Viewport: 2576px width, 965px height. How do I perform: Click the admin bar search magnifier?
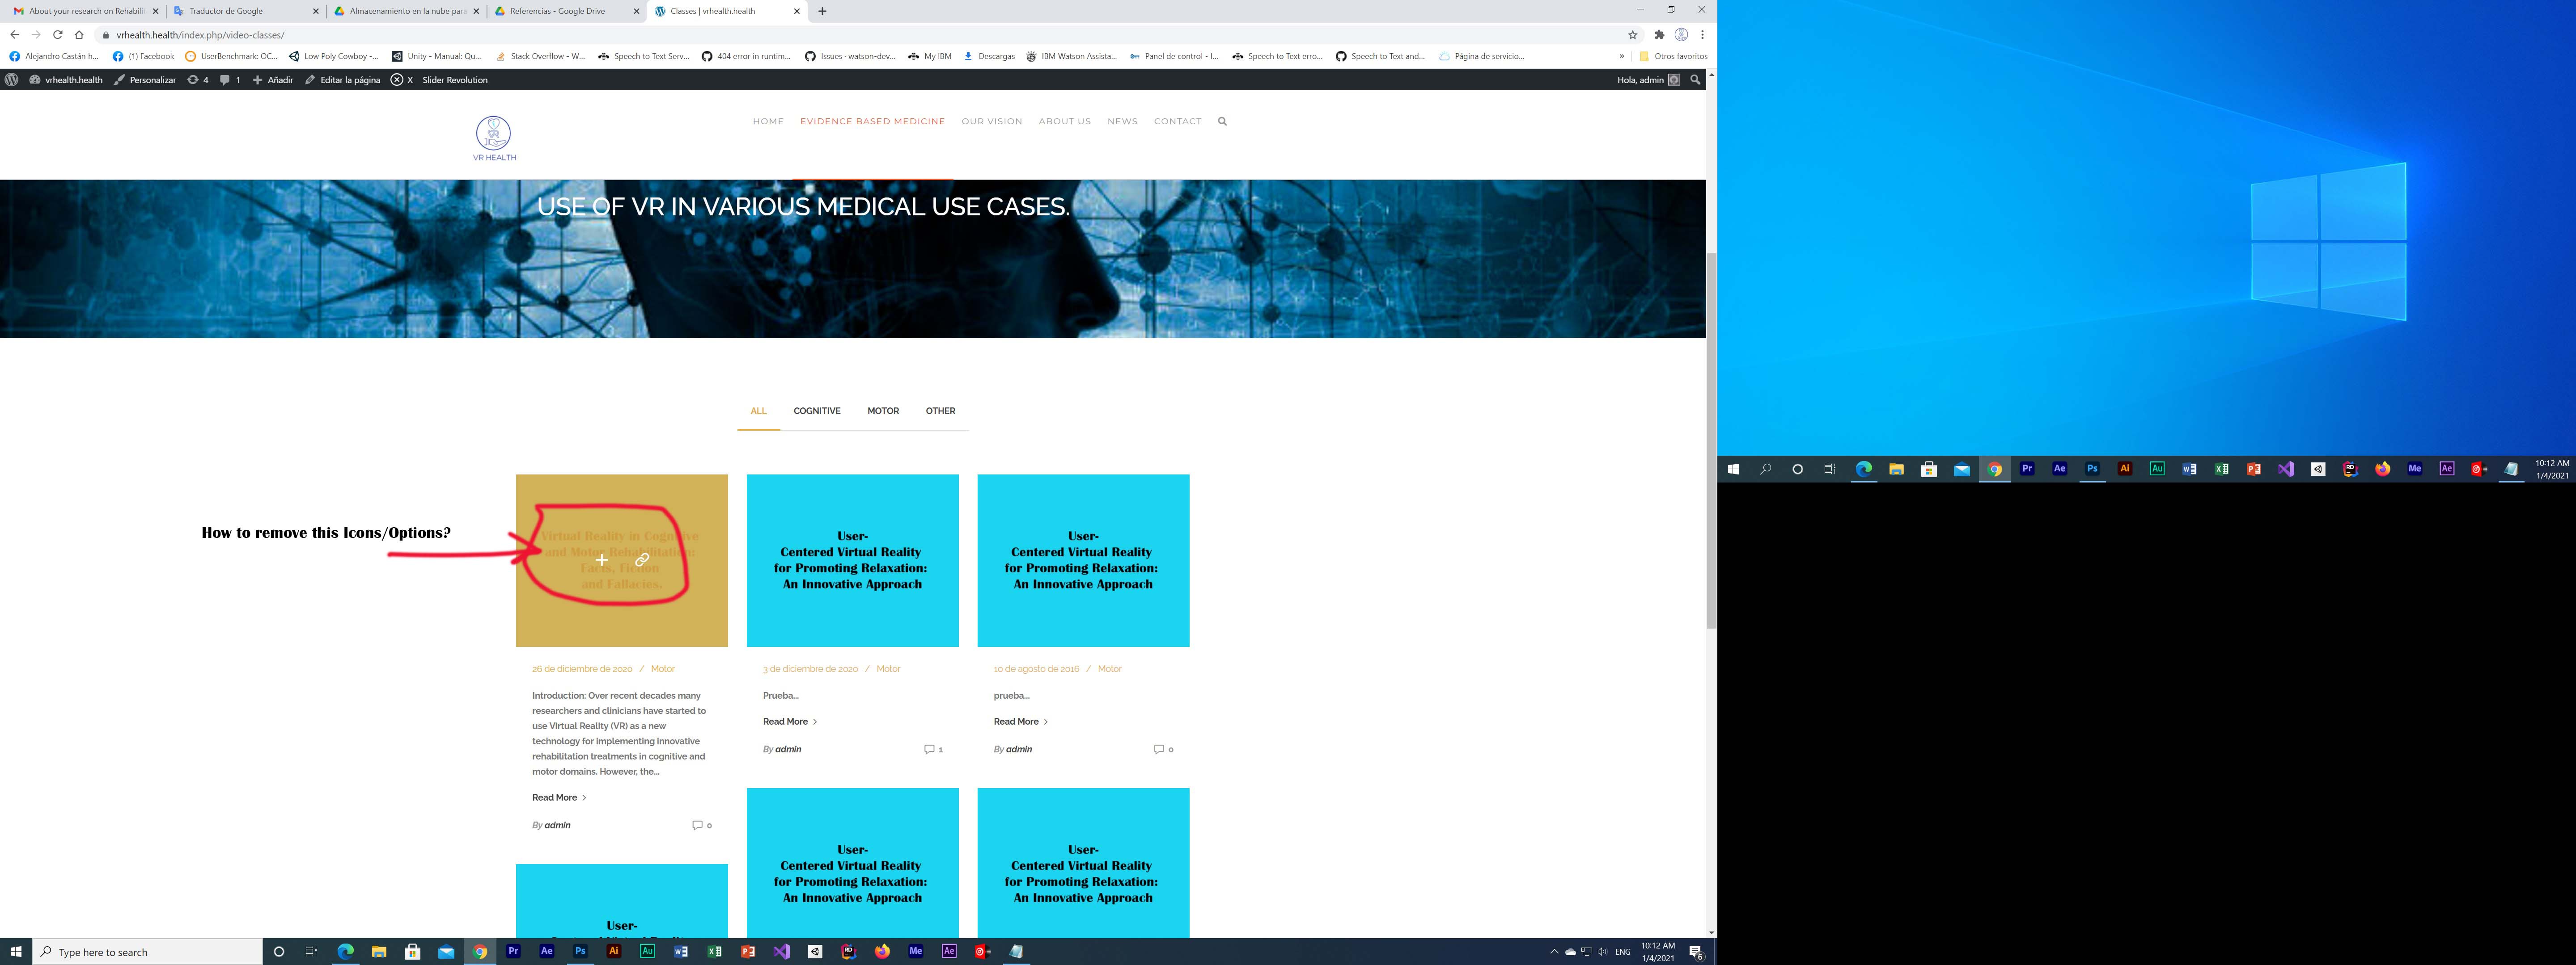[1695, 80]
